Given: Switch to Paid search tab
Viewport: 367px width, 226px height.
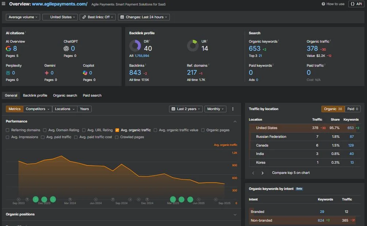Looking at the screenshot, I should (x=92, y=96).
